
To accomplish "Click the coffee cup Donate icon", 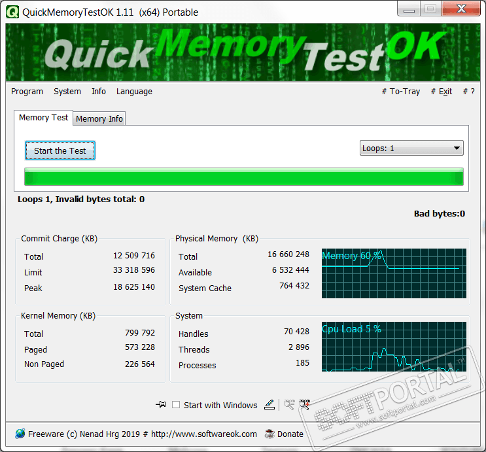I will pyautogui.click(x=269, y=434).
